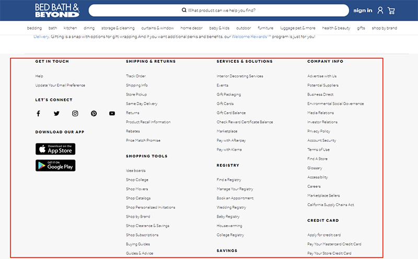Click the Bed Bath & Beyond logo
The height and width of the screenshot is (259, 418).
click(57, 10)
